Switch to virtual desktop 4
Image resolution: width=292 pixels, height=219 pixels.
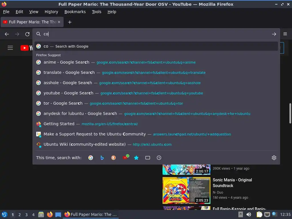pyautogui.click(x=33, y=215)
